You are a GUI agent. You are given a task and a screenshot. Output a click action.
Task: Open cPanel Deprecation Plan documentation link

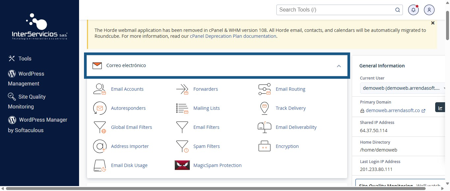point(233,36)
